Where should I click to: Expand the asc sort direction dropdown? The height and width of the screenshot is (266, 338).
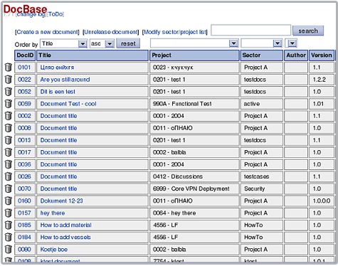102,43
